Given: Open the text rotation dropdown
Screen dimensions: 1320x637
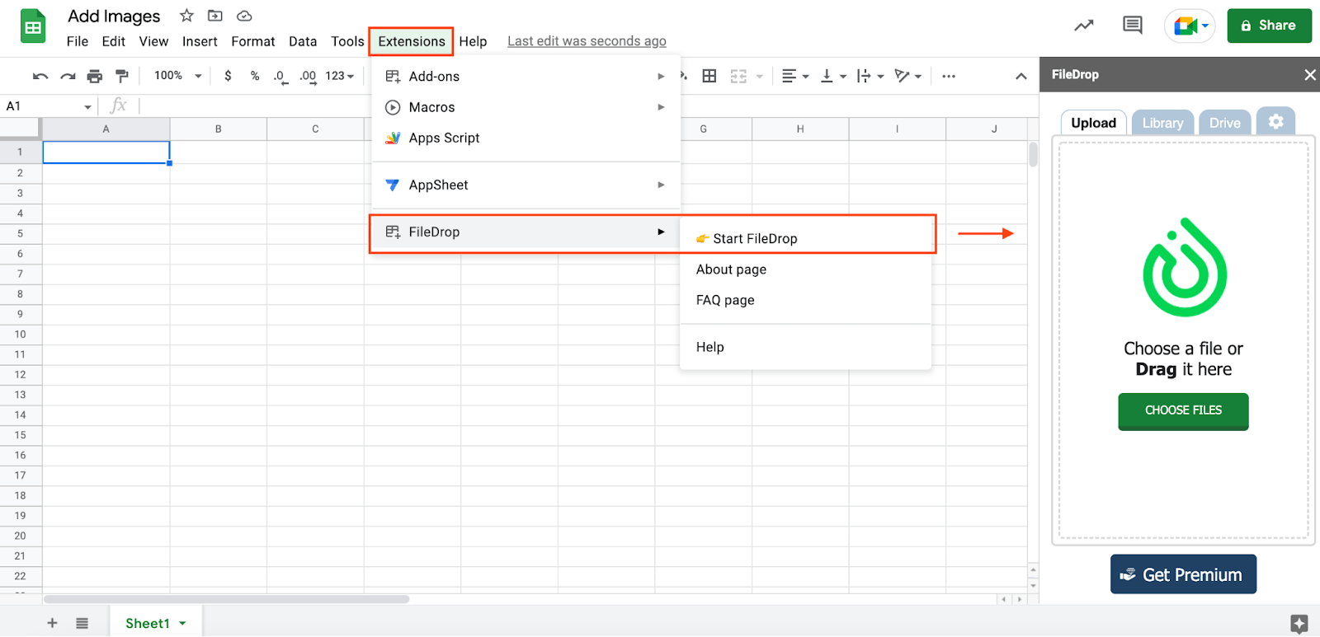Looking at the screenshot, I should pyautogui.click(x=908, y=76).
